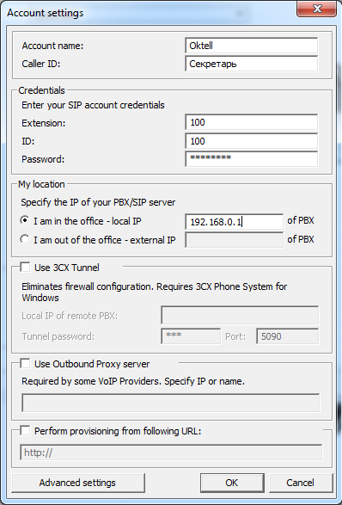Tick Use Outbound Proxy server checkbox

[x=25, y=363]
